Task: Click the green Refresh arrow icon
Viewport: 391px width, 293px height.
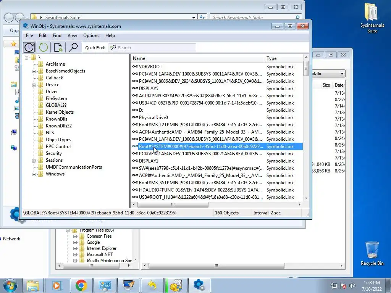Action: coord(44,47)
